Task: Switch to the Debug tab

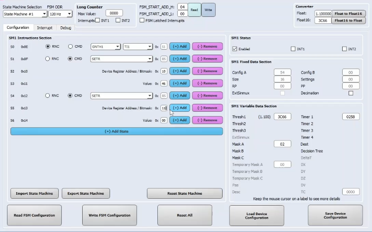Action: 66,28
